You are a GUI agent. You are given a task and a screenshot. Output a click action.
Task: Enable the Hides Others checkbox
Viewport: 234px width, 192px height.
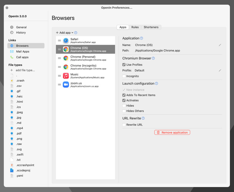click(x=124, y=111)
